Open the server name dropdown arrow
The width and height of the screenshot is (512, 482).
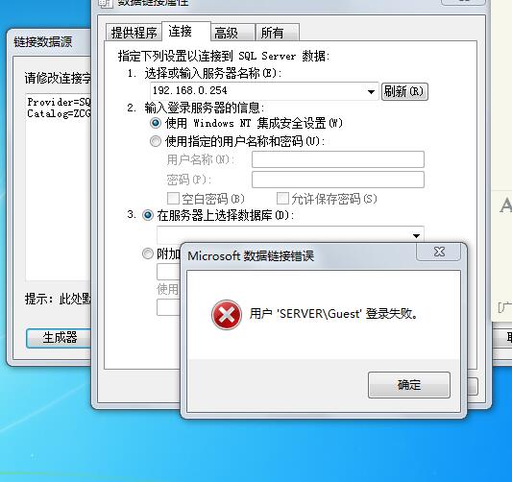pos(371,92)
